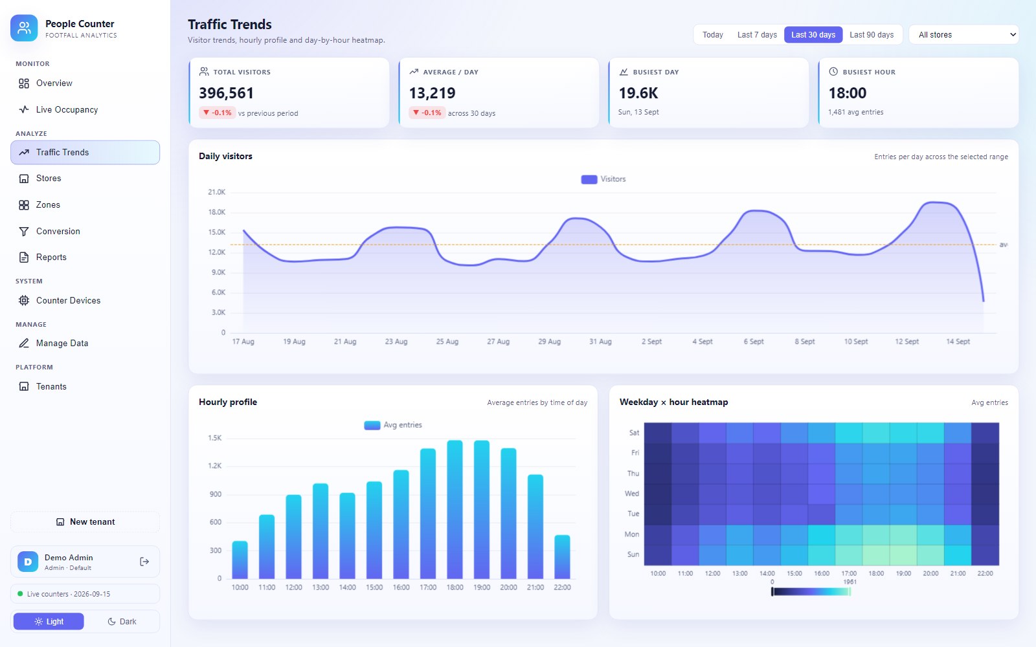The image size is (1036, 647).
Task: Click the Tenants building icon
Action: (24, 386)
